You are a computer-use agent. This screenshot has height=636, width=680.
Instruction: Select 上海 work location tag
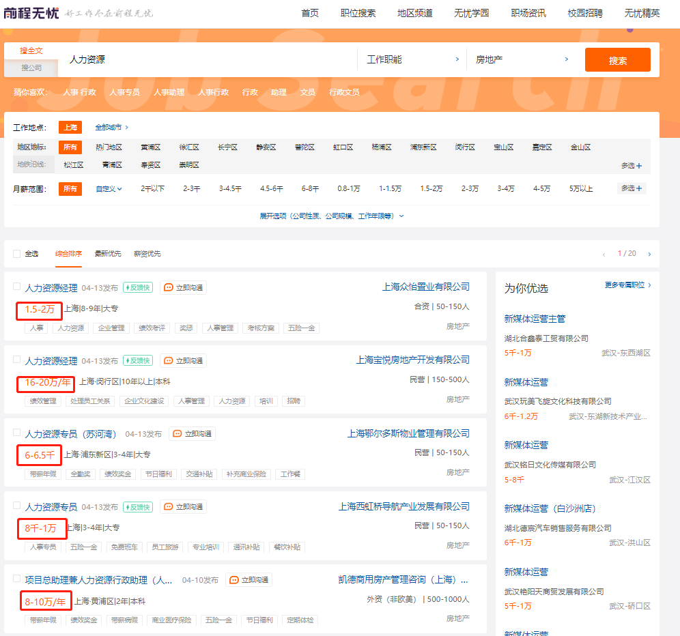click(x=70, y=128)
